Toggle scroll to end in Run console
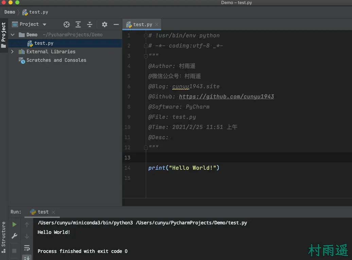This screenshot has height=260, width=352. [27, 258]
